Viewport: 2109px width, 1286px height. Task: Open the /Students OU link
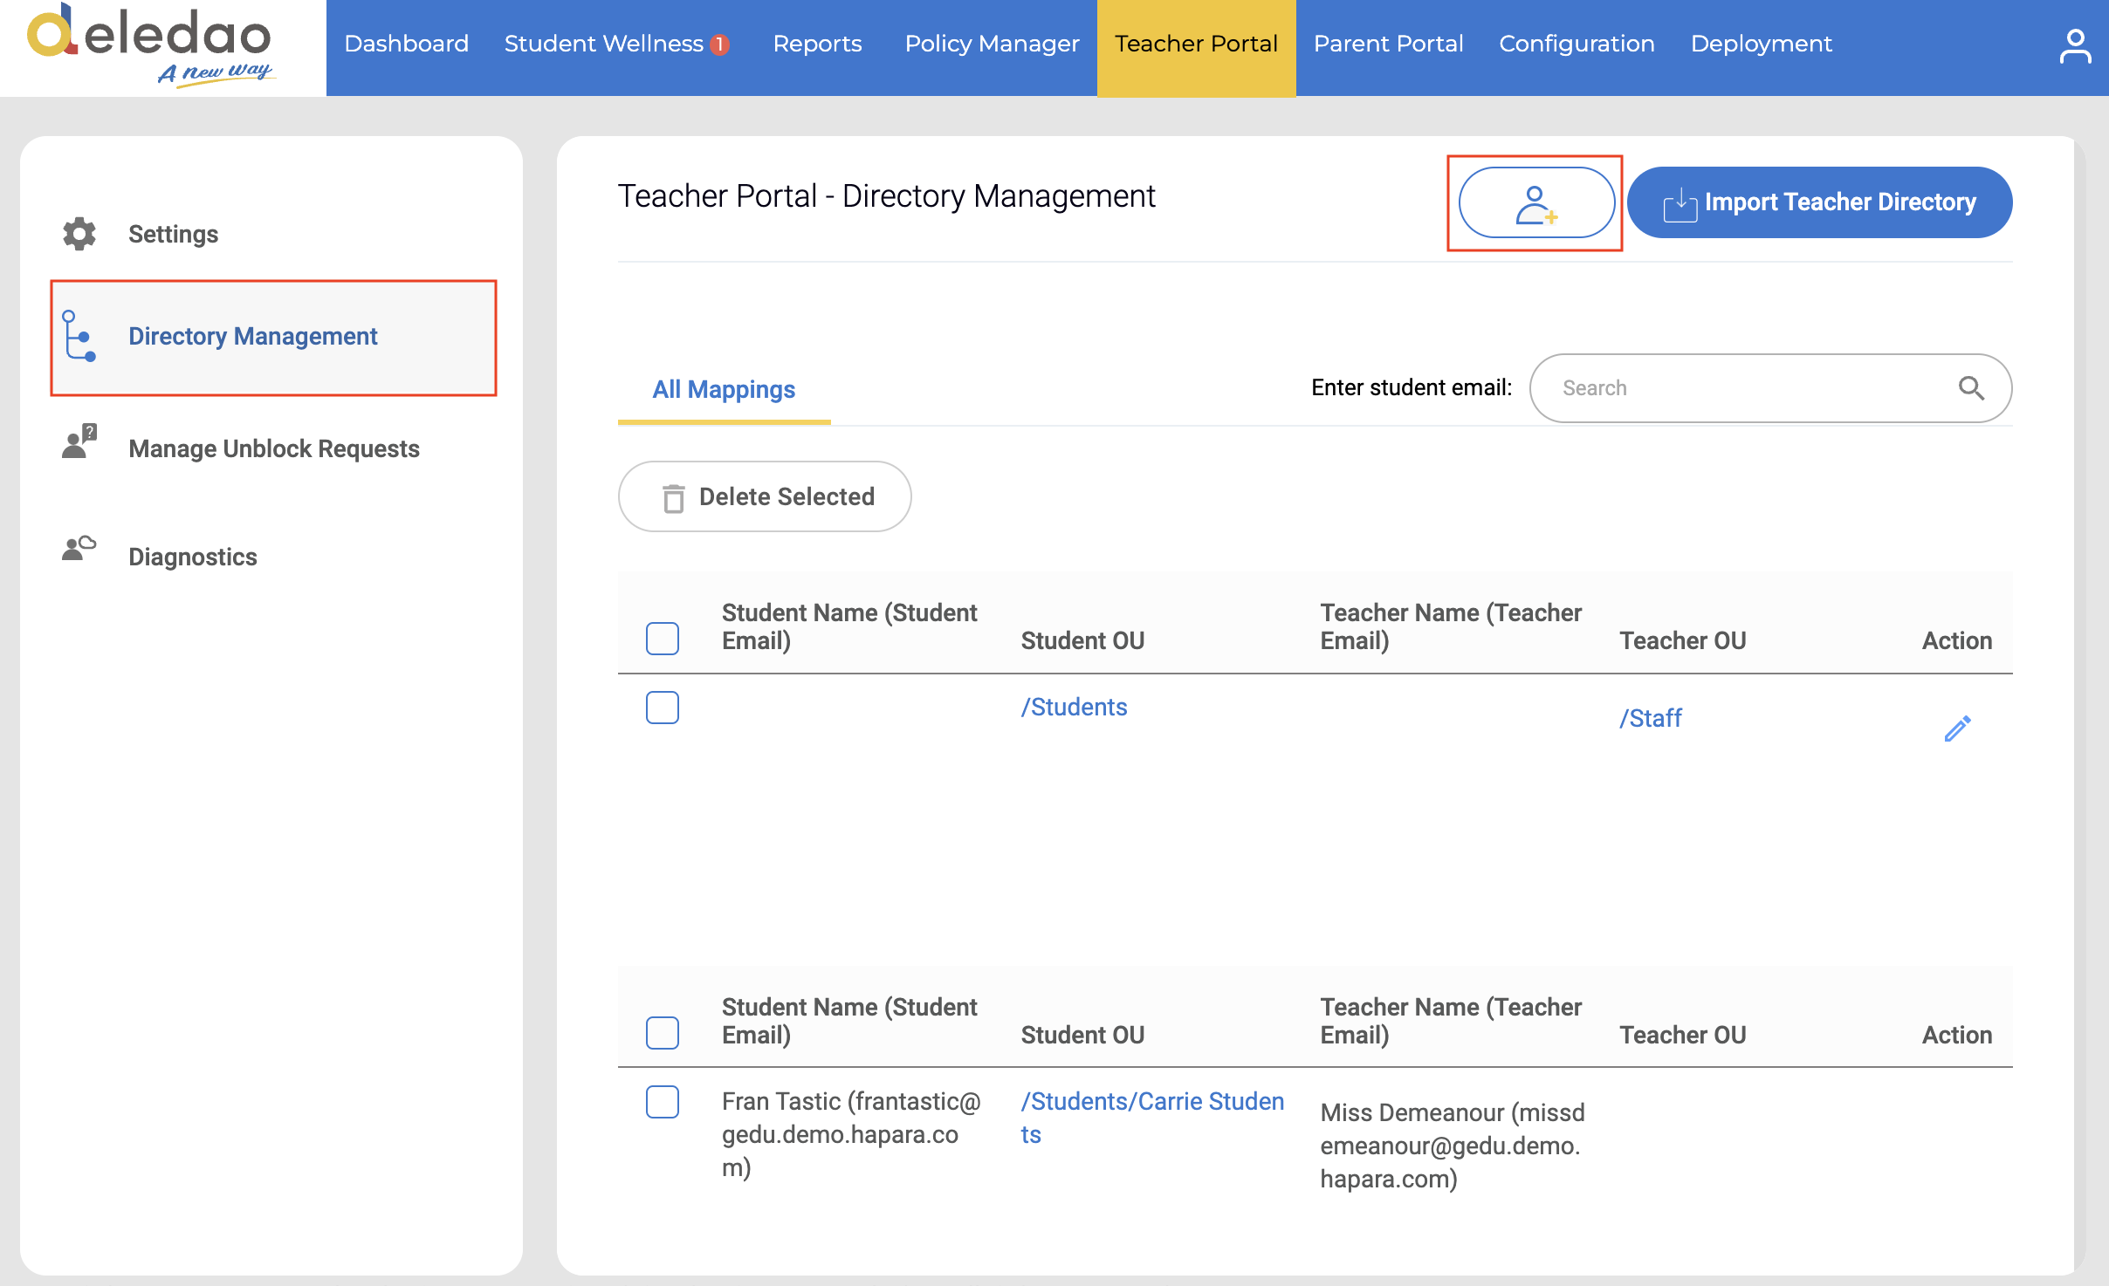[x=1074, y=707]
